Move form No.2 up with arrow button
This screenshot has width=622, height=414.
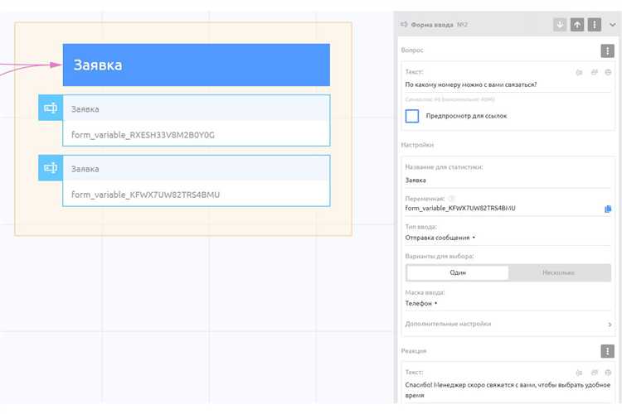point(577,25)
